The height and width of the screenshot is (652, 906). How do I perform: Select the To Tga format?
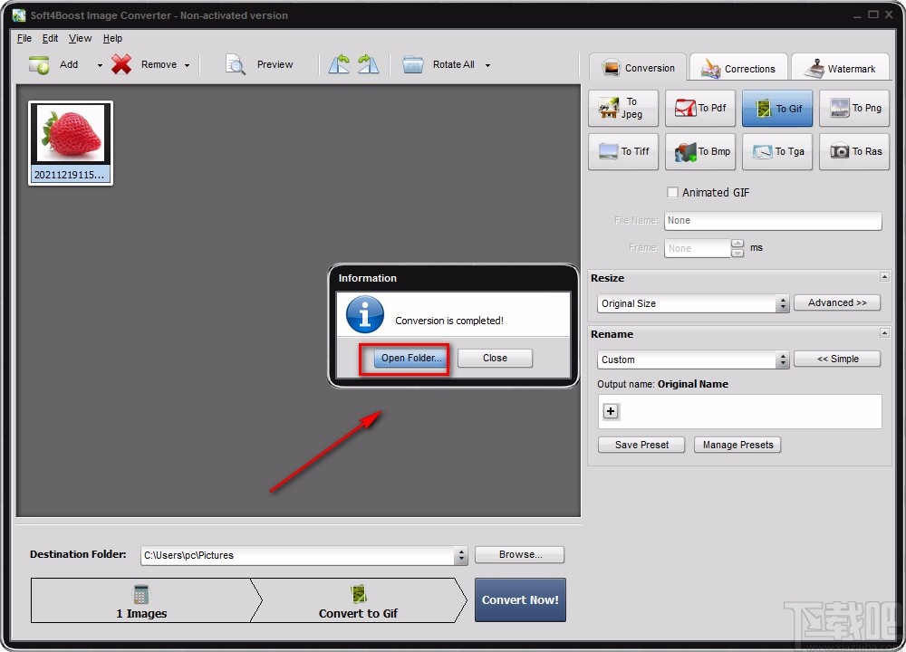pos(777,151)
